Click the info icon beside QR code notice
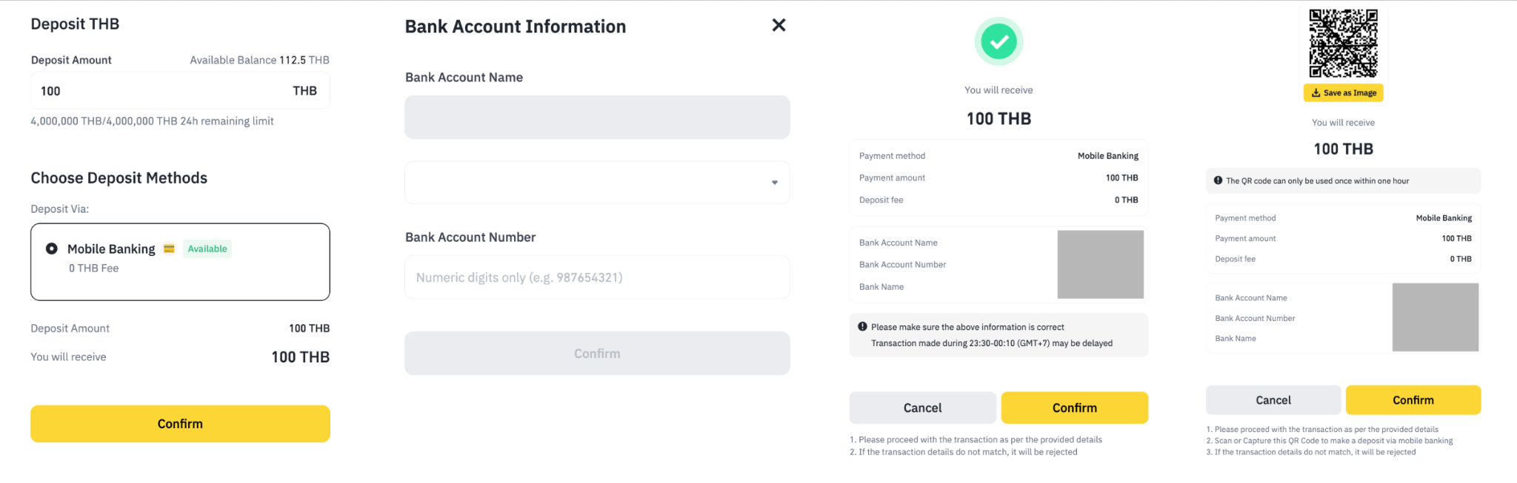1517x483 pixels. coord(1218,180)
